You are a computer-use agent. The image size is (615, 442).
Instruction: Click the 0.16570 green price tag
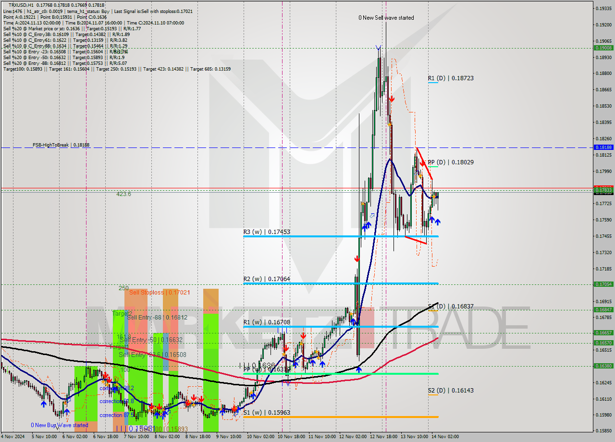pyautogui.click(x=603, y=343)
